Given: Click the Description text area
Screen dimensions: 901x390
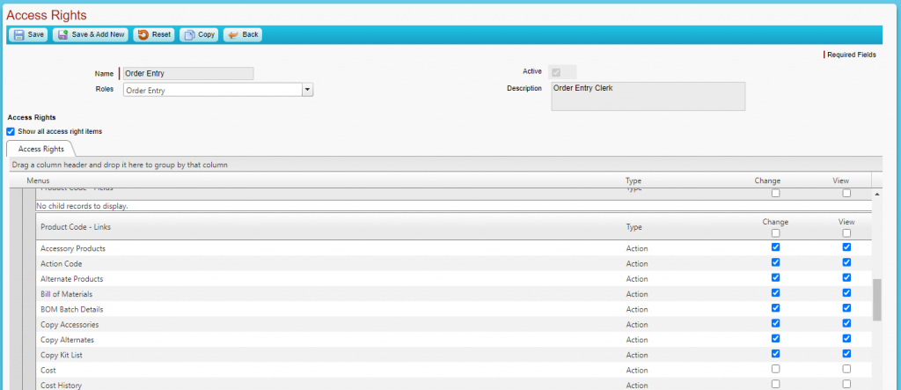Looking at the screenshot, I should coord(648,96).
